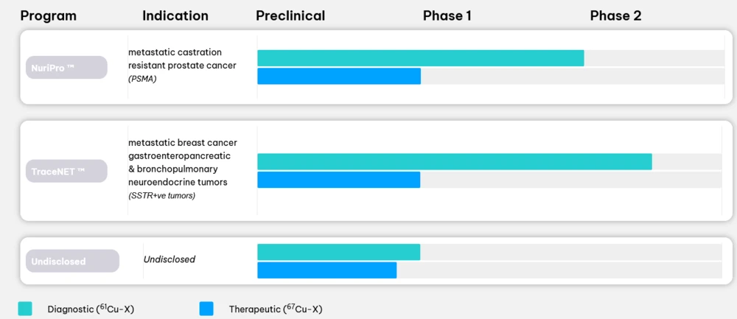Click TraceNET teal diagnostic progress bar
The width and height of the screenshot is (737, 319).
point(454,161)
